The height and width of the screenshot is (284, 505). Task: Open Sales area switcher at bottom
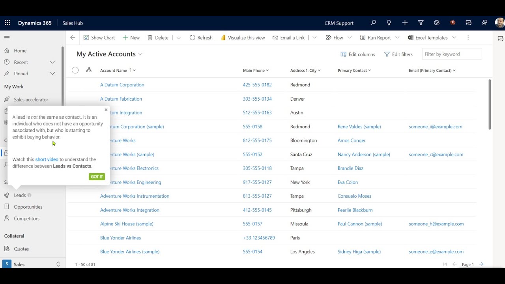click(x=33, y=264)
